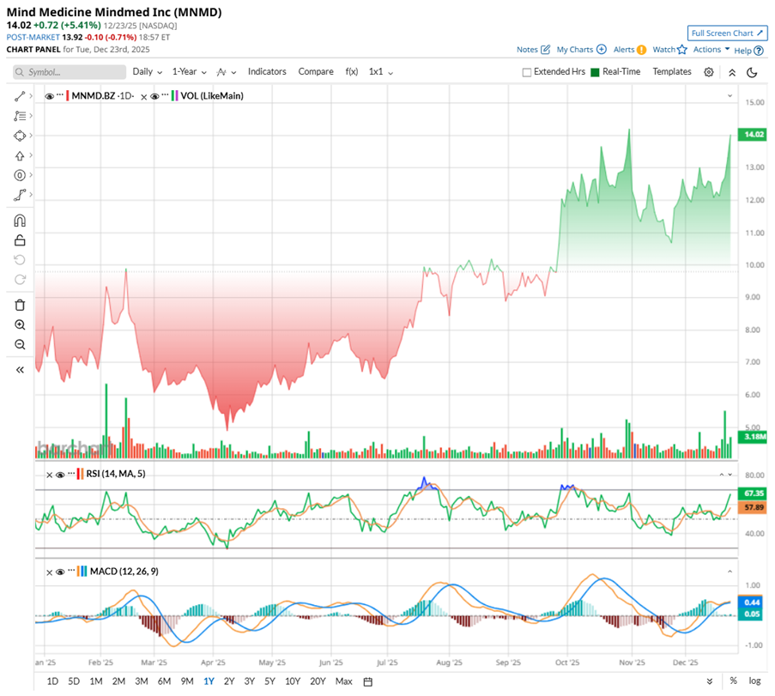Add chart to My Charts plus icon

[x=602, y=50]
